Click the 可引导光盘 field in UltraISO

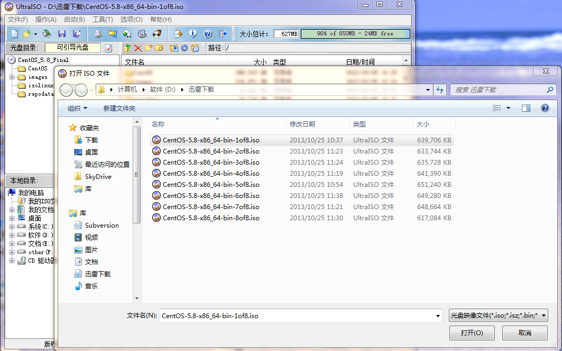point(73,48)
